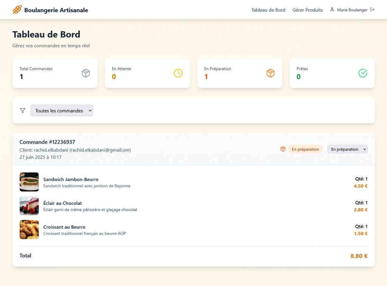Open Gérer Produits in the navigation
Image resolution: width=387 pixels, height=286 pixels.
(x=307, y=10)
